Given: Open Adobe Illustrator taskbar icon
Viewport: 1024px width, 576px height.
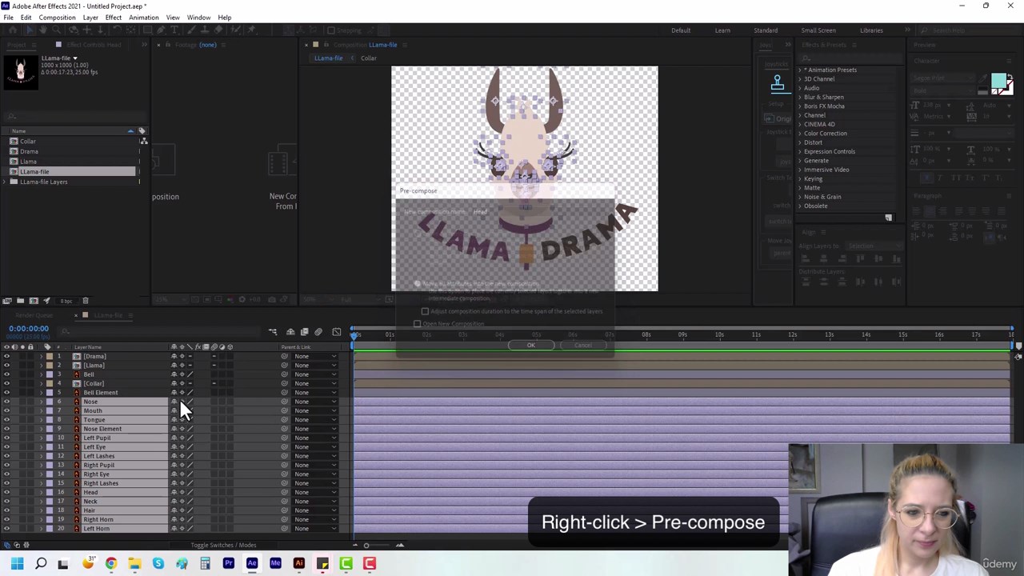Looking at the screenshot, I should point(299,563).
